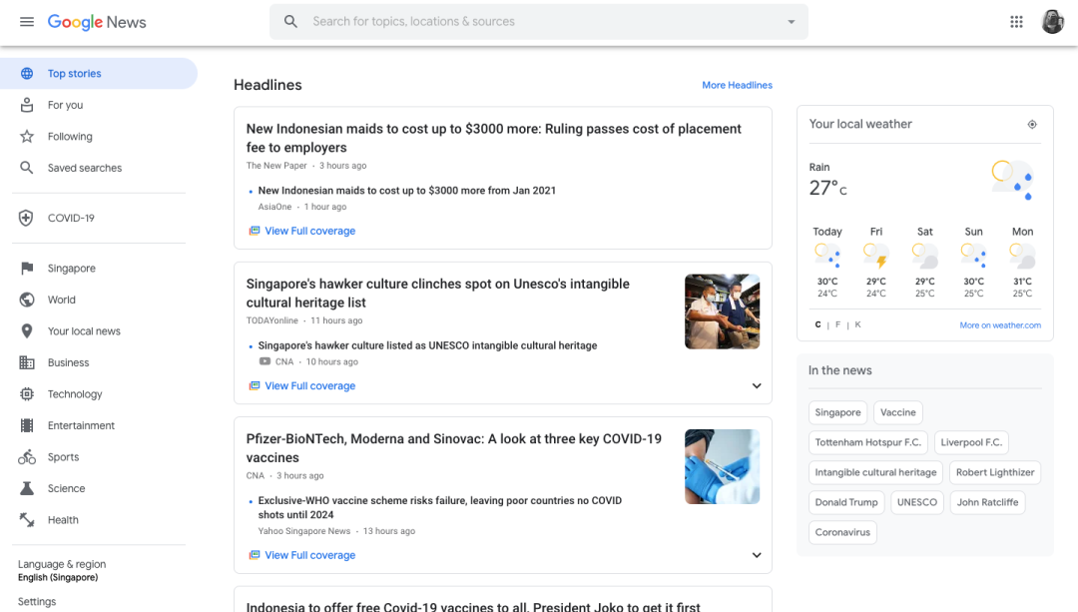Click full coverage icon under hawker culture story

255,385
